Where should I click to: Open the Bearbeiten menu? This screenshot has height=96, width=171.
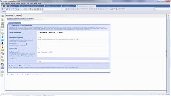coord(7,3)
